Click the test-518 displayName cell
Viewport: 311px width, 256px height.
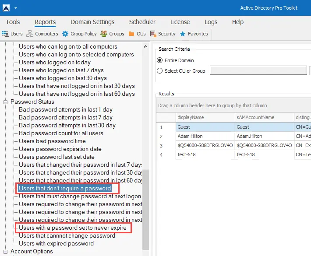[205, 154]
